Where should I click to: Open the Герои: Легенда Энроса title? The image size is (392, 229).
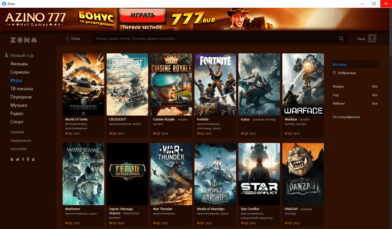[121, 211]
